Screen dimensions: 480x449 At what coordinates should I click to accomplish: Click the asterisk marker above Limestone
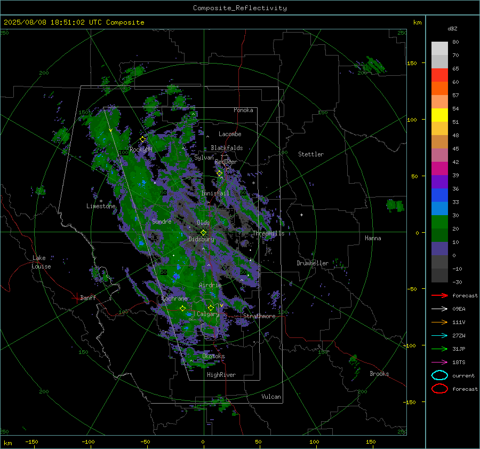[101, 202]
